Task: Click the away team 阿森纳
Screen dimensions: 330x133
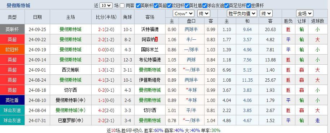Action: coord(148,40)
